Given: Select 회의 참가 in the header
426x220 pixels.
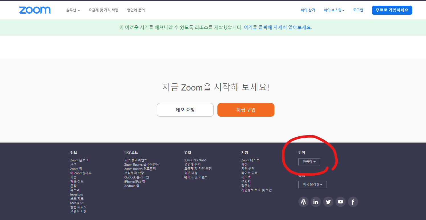Looking at the screenshot, I should click(308, 10).
